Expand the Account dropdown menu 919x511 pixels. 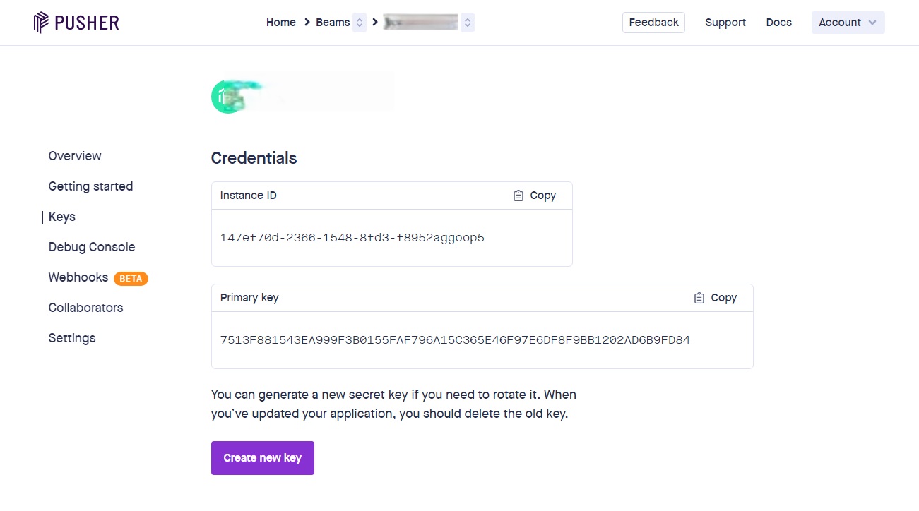tap(848, 23)
